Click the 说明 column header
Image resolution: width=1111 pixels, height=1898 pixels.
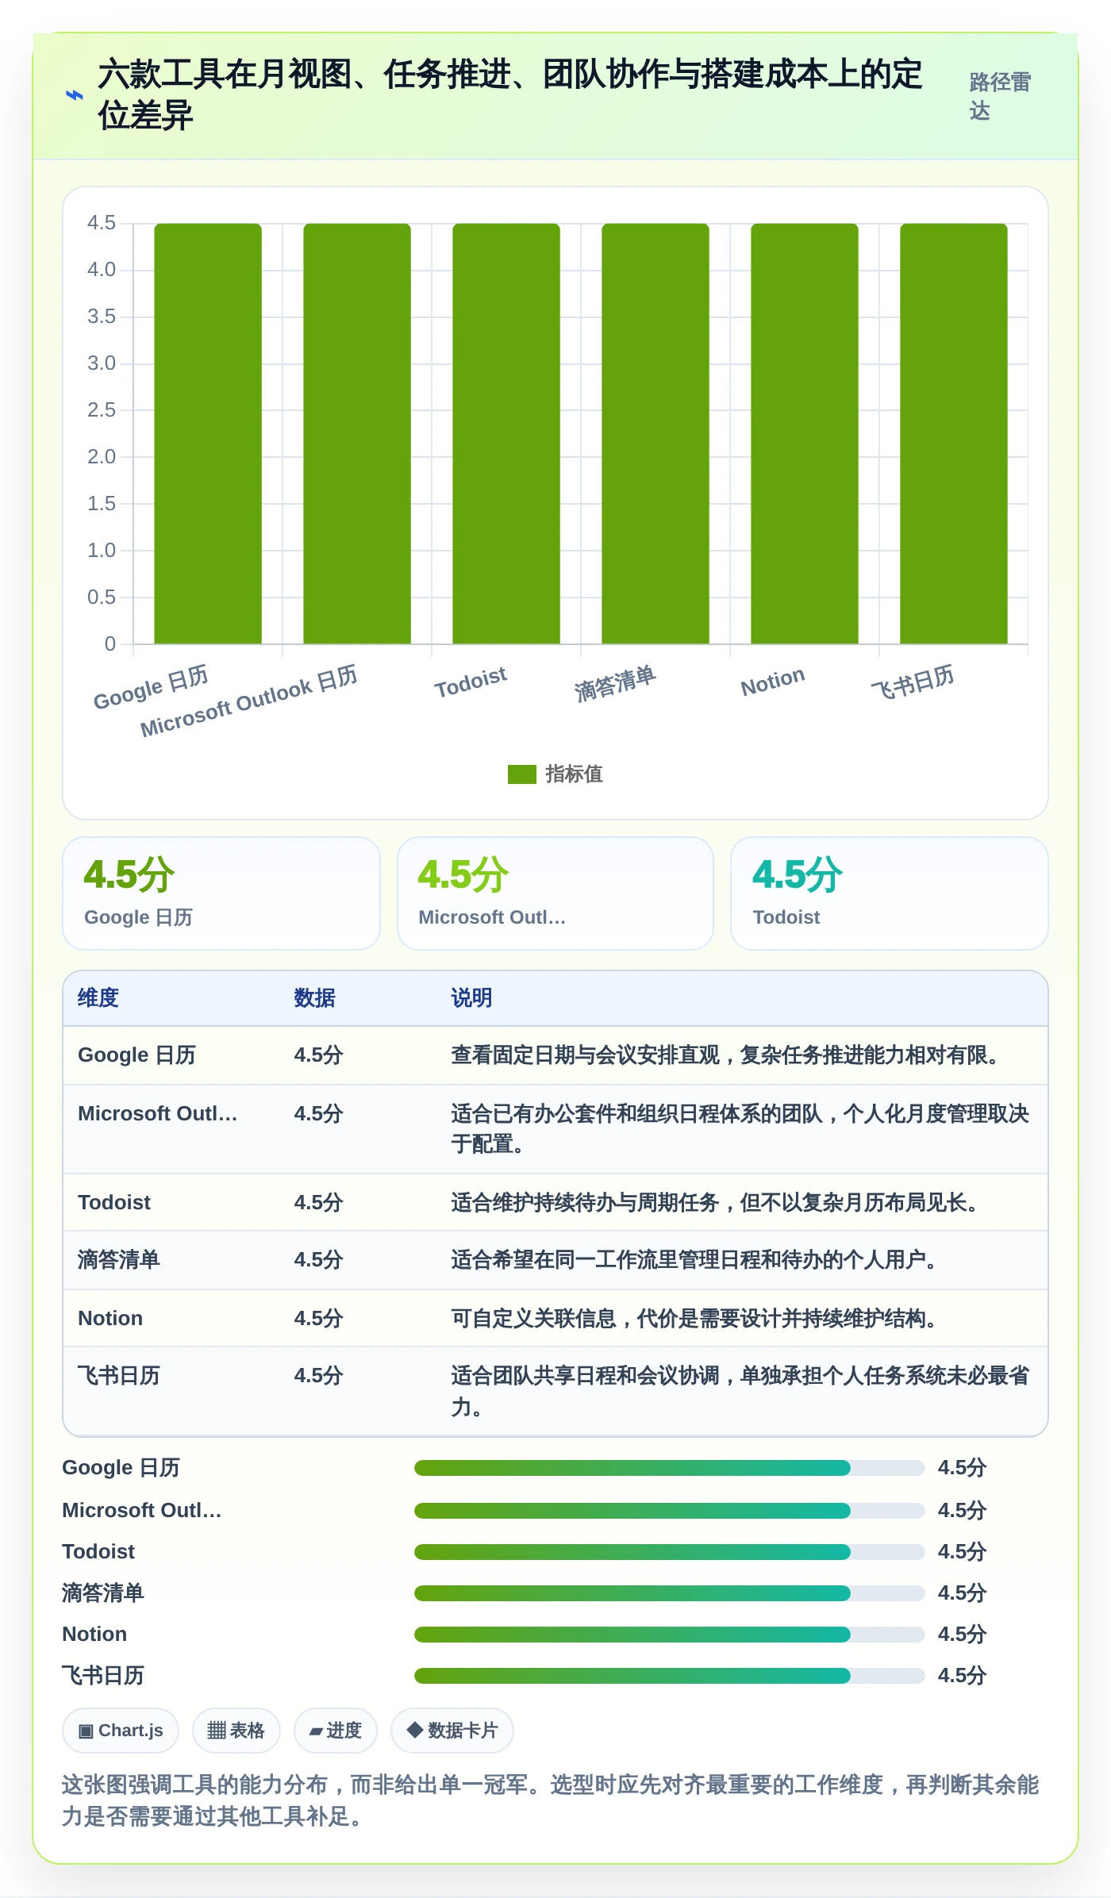pos(471,997)
